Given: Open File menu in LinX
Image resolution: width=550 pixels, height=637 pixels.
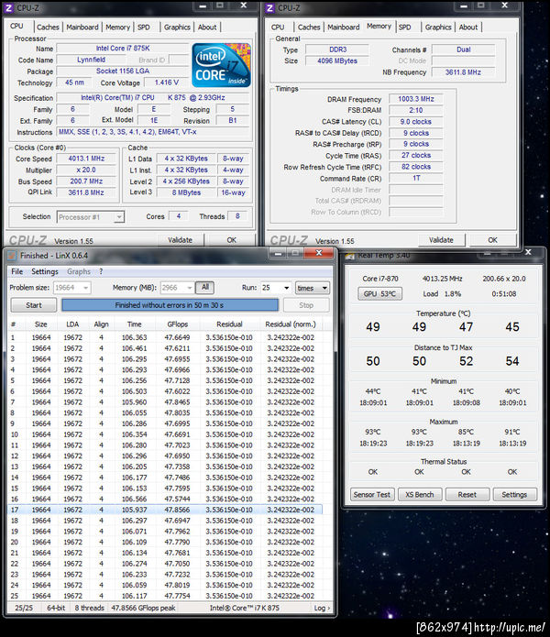Looking at the screenshot, I should [16, 271].
